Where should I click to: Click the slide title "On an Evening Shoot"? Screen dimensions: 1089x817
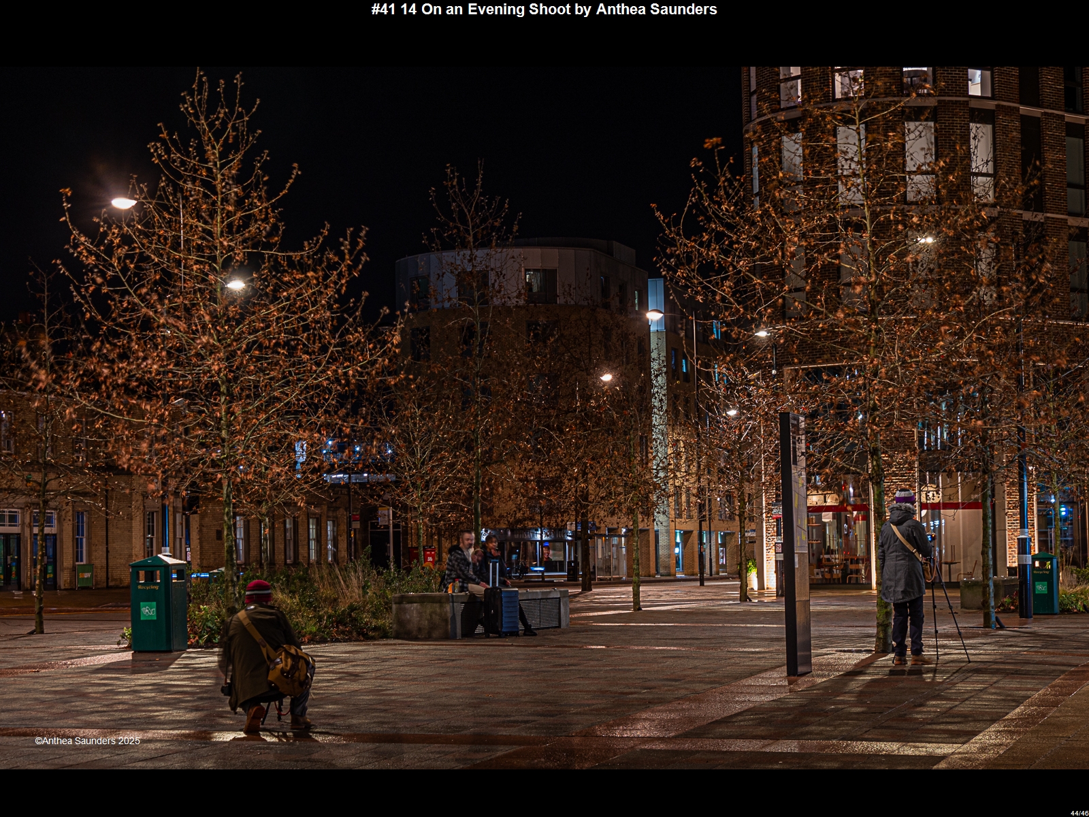[x=496, y=10]
